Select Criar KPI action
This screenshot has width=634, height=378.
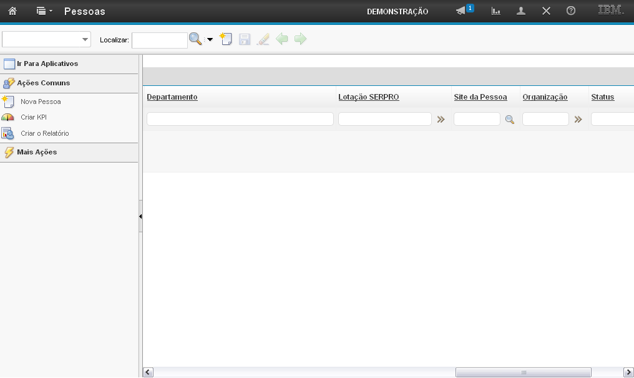[34, 117]
